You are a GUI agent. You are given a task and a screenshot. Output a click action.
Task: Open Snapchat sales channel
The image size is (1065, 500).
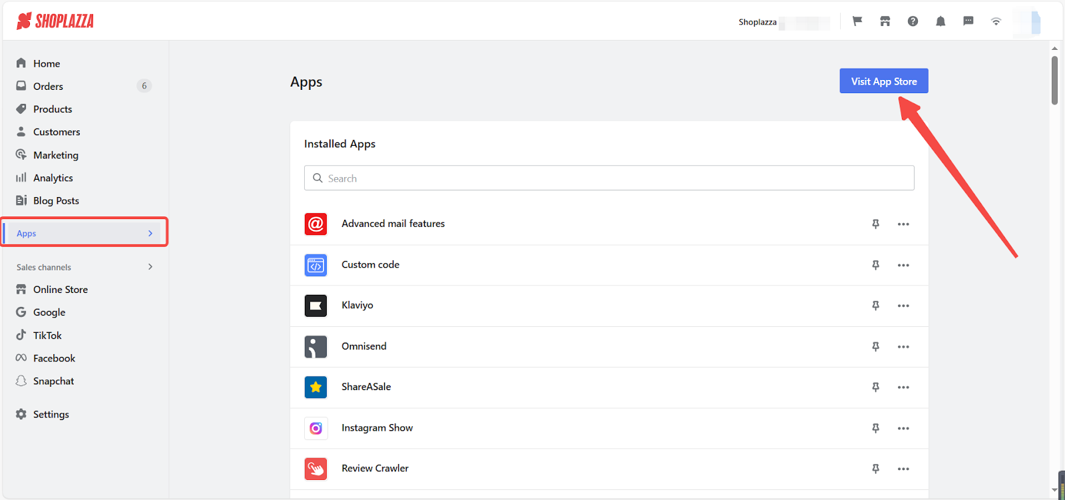(53, 381)
